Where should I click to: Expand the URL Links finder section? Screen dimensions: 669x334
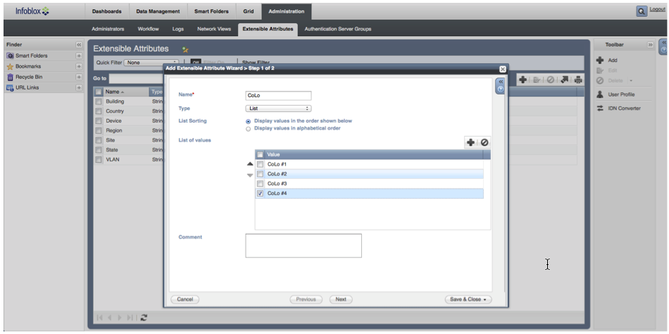pyautogui.click(x=78, y=87)
